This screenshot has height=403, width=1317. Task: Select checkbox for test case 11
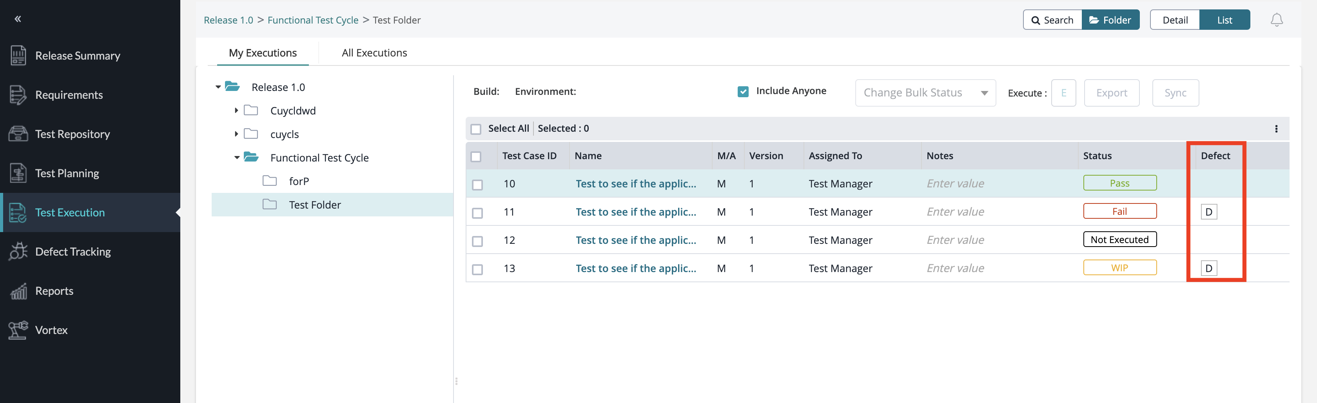[x=477, y=213]
